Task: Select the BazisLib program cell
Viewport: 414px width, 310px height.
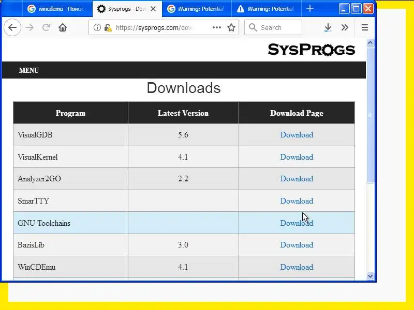Action: (70, 245)
